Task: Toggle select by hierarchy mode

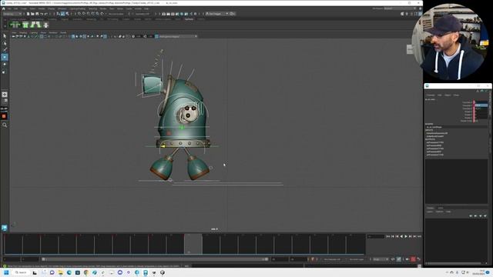Action: tap(59, 14)
